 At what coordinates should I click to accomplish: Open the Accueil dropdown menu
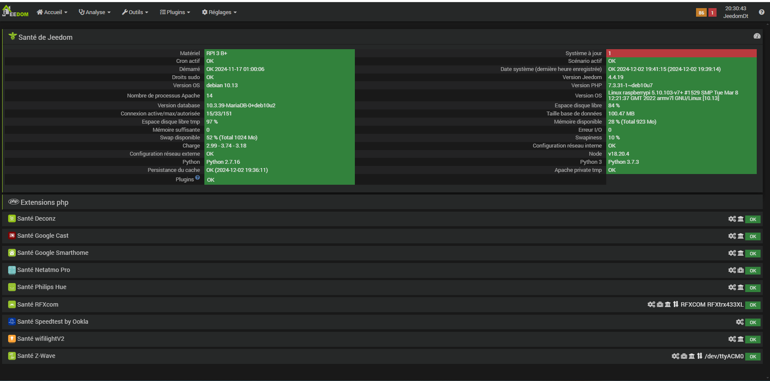click(52, 12)
